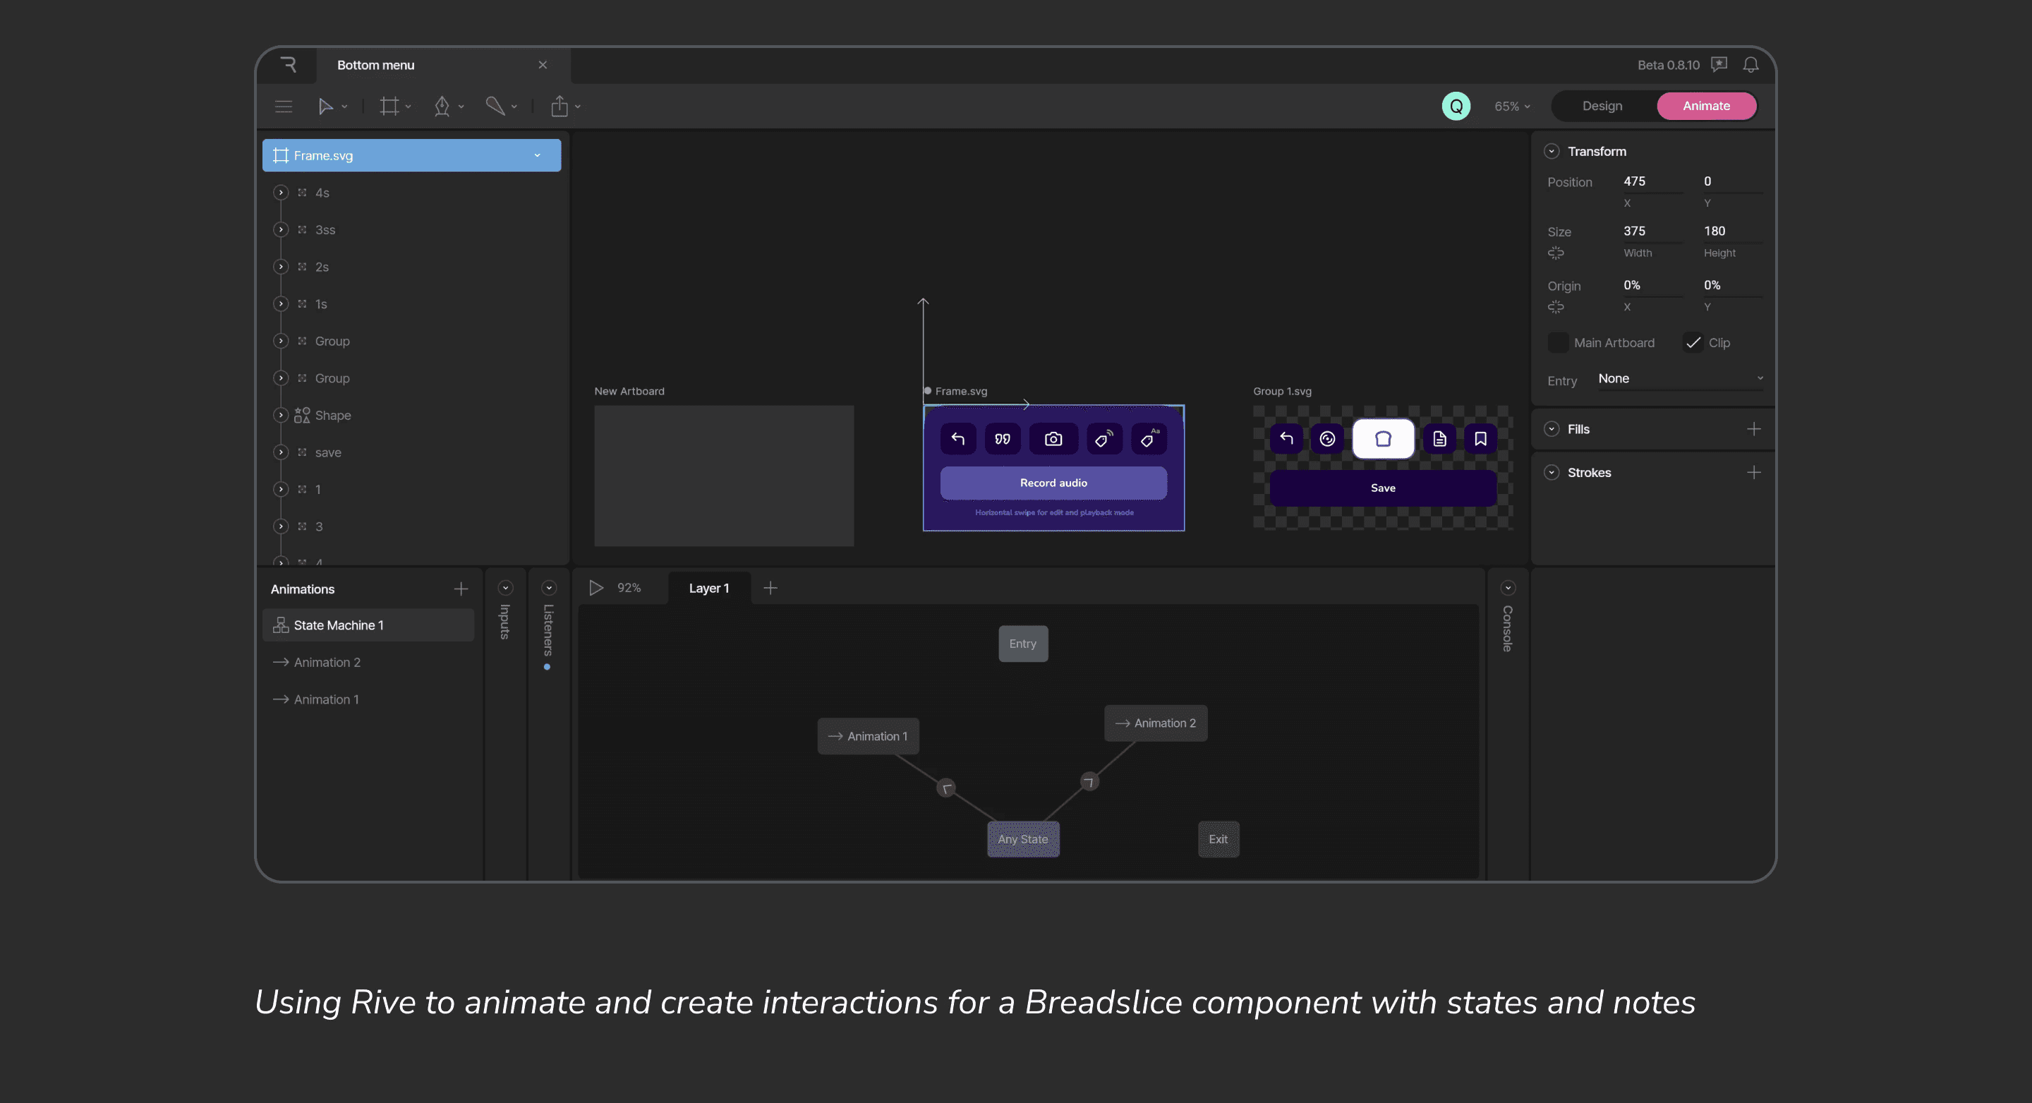Viewport: 2032px width, 1103px height.
Task: Select the Artboard frame tool
Action: click(389, 107)
